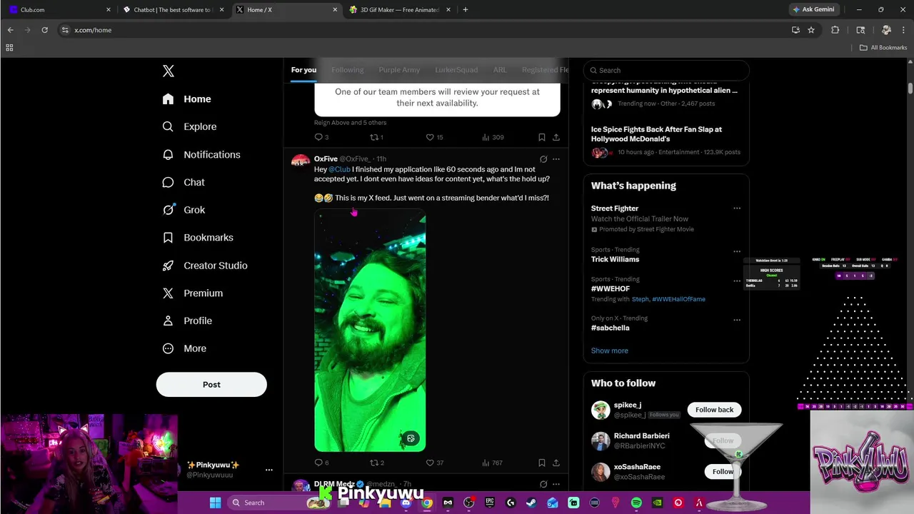This screenshot has height=514, width=914.
Task: Open more options for the #WWEHOF trend
Action: (x=737, y=281)
